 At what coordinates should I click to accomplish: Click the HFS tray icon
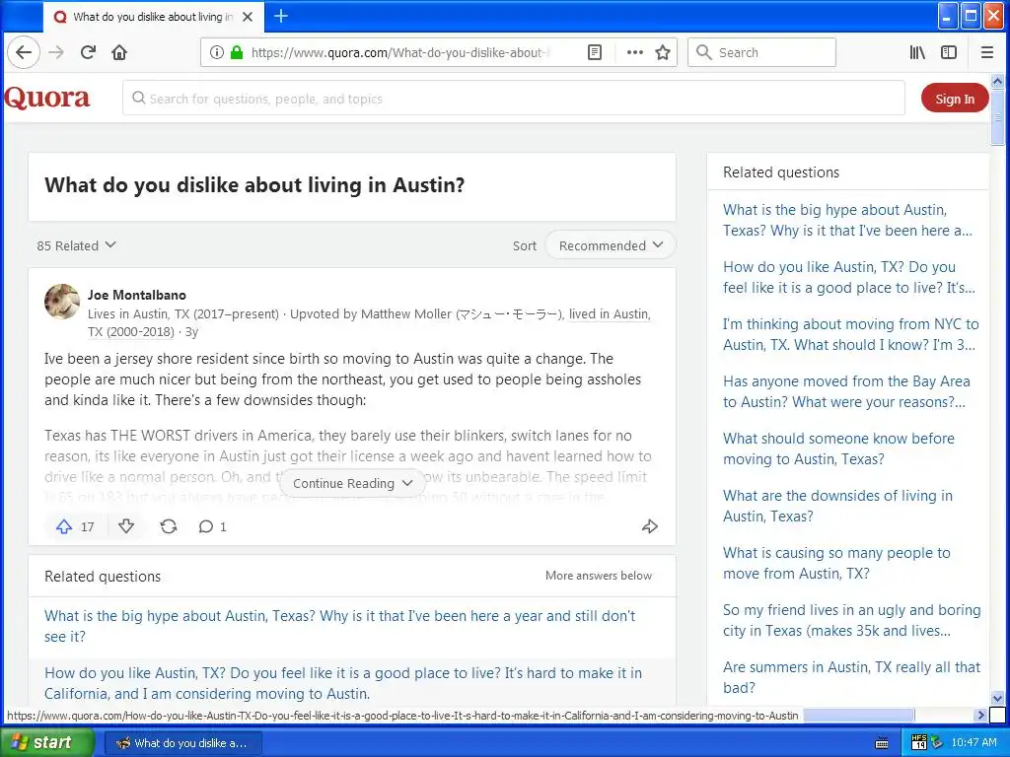pyautogui.click(x=919, y=742)
